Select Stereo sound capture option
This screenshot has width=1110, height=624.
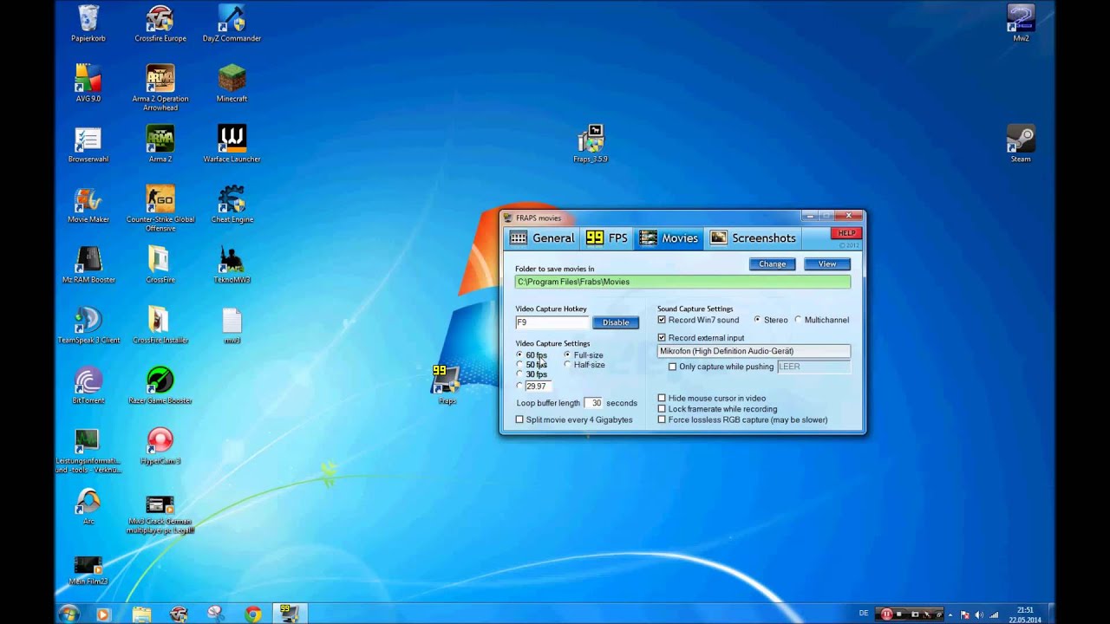(x=757, y=320)
